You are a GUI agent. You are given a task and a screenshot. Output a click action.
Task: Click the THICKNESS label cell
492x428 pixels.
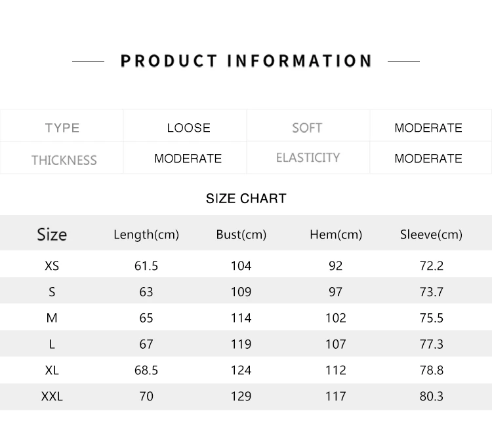point(62,158)
